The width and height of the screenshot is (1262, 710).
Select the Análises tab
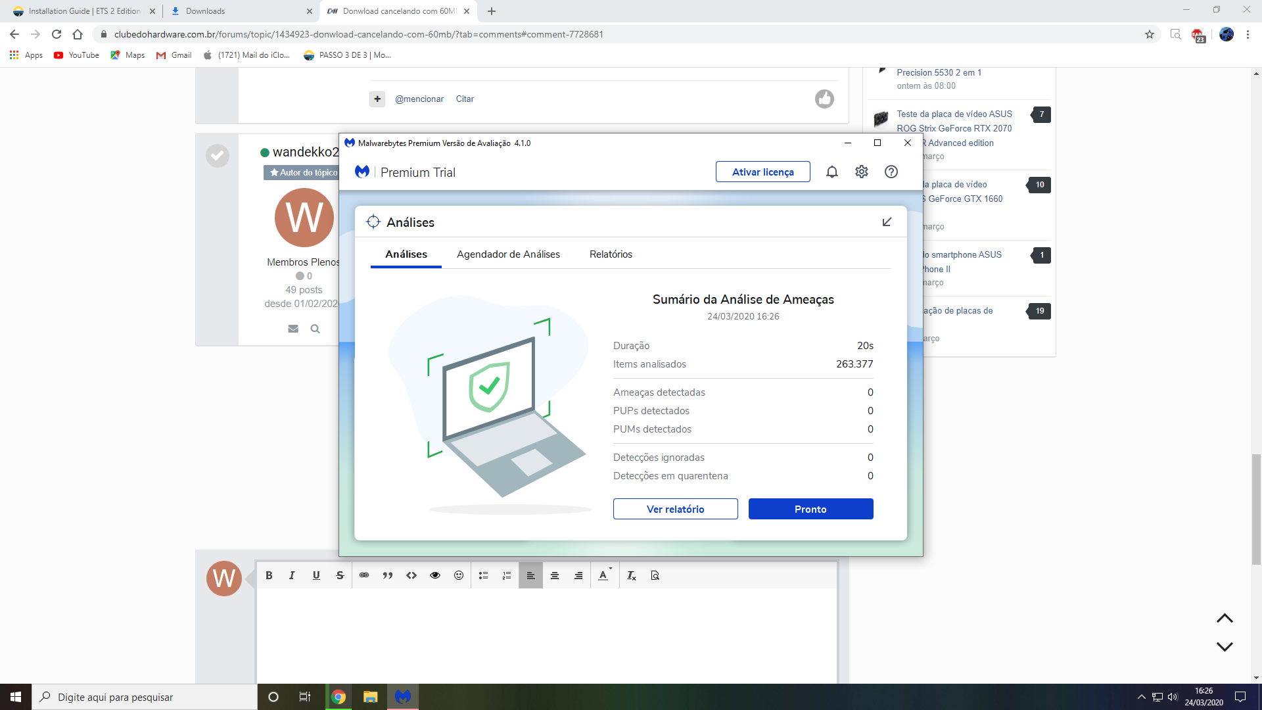tap(406, 254)
